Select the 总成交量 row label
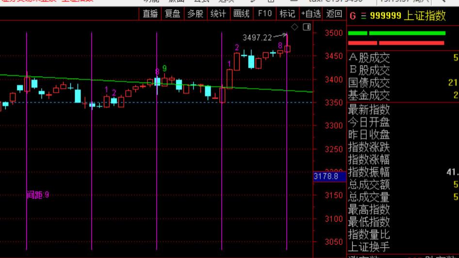The height and width of the screenshot is (258, 459). pyautogui.click(x=369, y=197)
